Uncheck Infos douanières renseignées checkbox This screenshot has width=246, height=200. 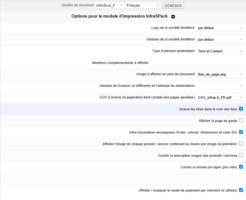[x=241, y=132]
